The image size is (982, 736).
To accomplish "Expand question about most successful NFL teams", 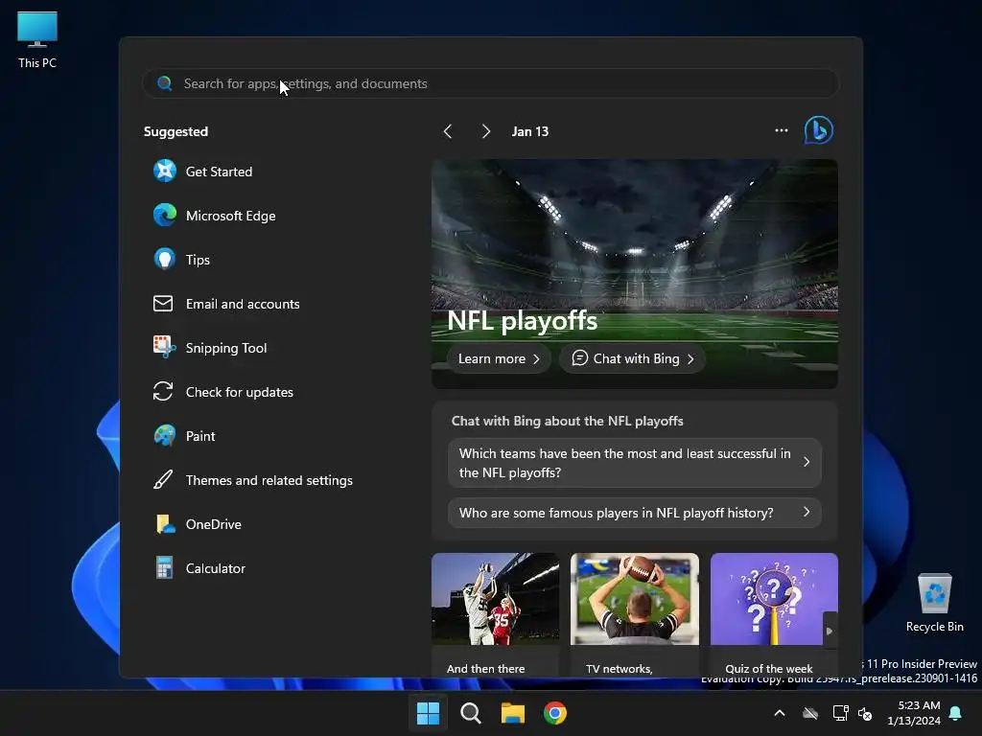I will (635, 463).
